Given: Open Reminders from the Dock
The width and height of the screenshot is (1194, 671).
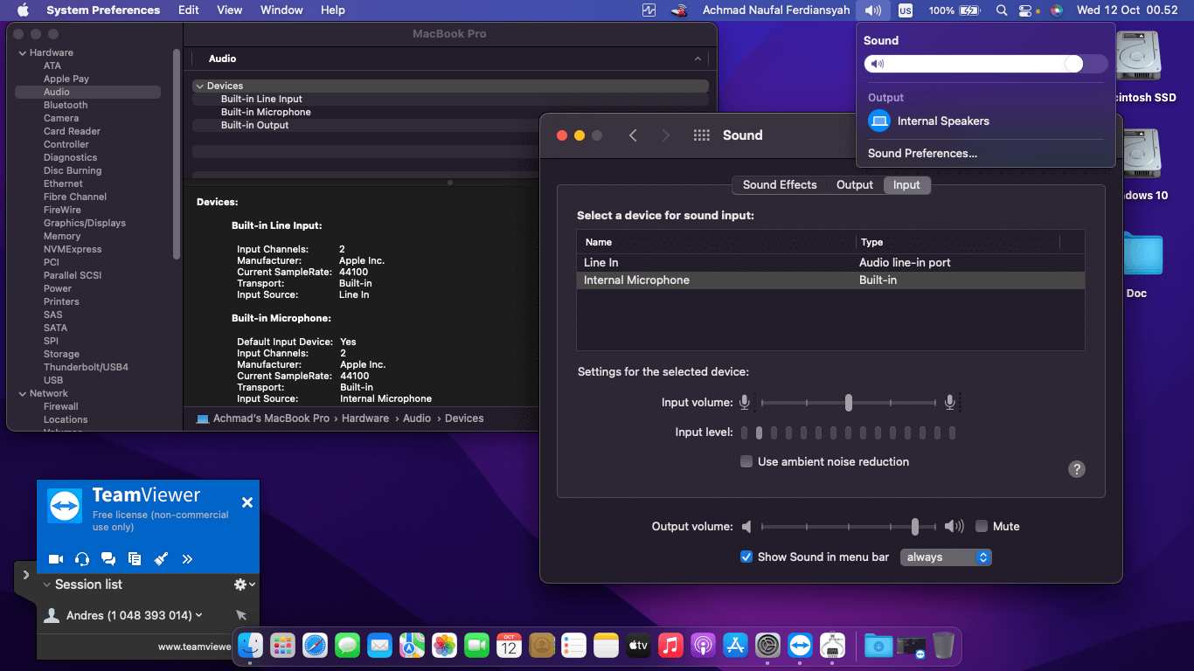Looking at the screenshot, I should [x=573, y=646].
